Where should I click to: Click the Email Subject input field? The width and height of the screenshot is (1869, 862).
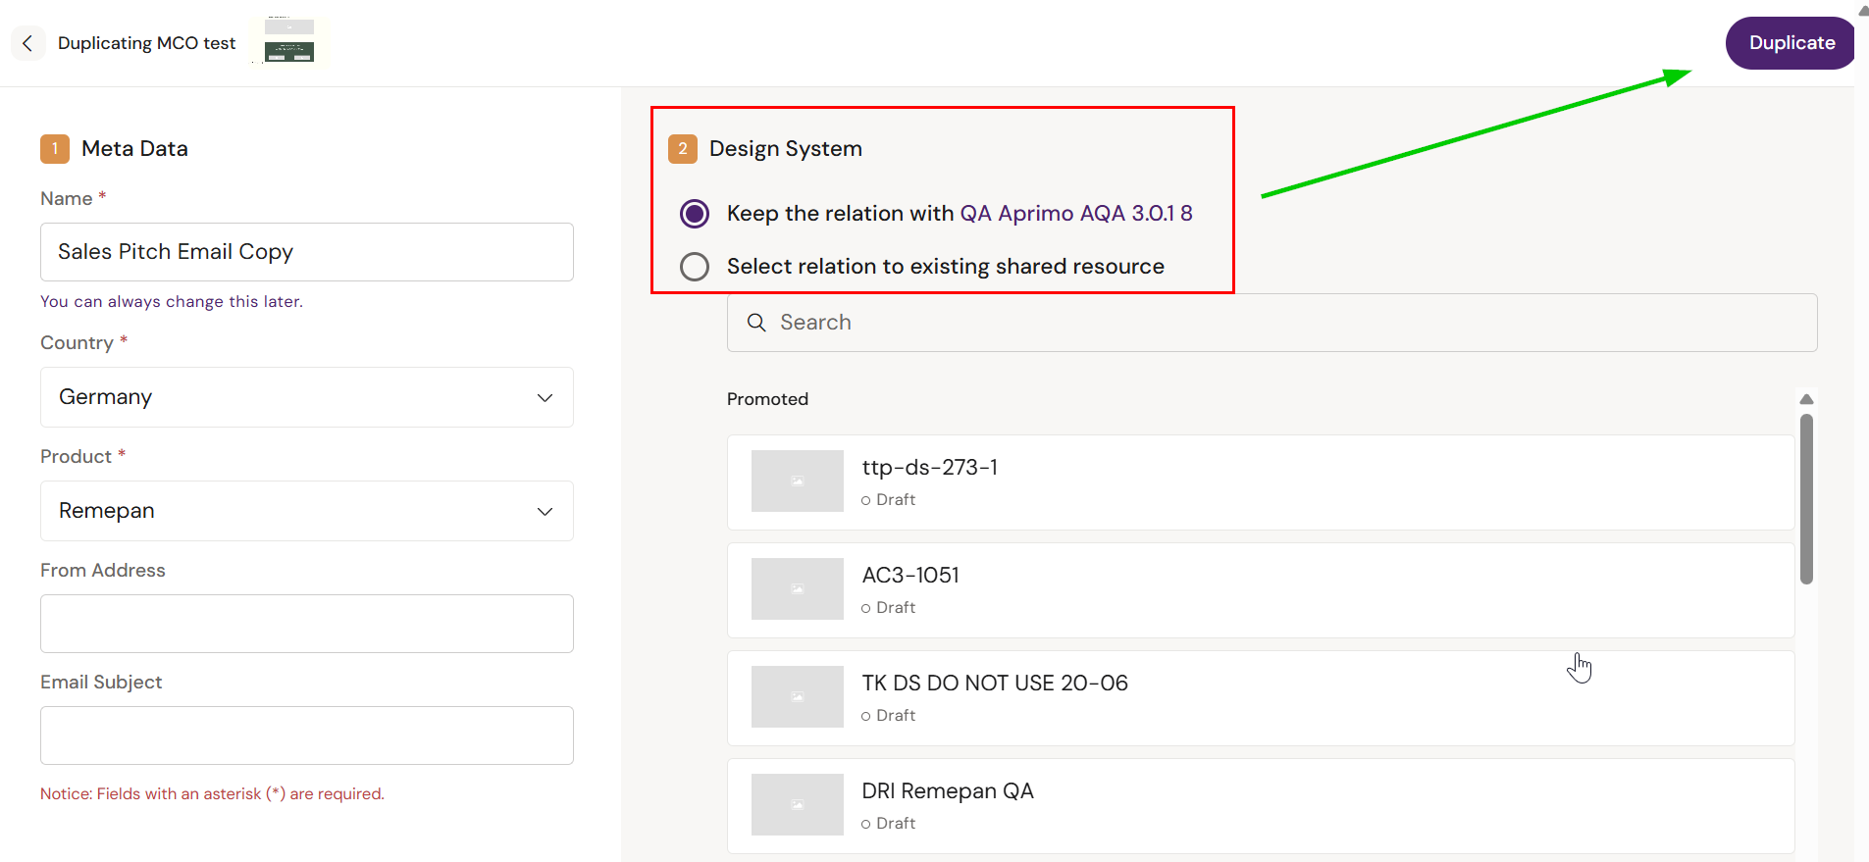(x=306, y=735)
